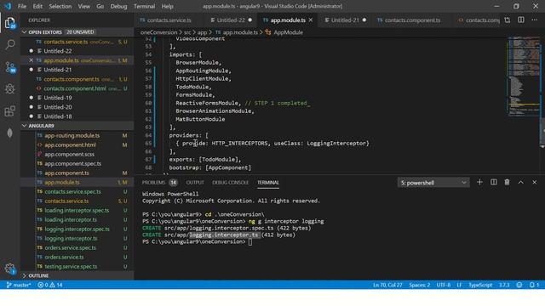
Task: Click the master branch indicator in status bar
Action: point(19,285)
